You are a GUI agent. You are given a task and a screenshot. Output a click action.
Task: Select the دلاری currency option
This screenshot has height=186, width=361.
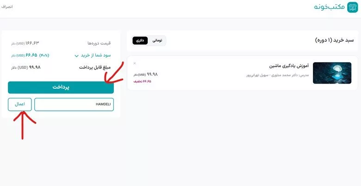(140, 41)
